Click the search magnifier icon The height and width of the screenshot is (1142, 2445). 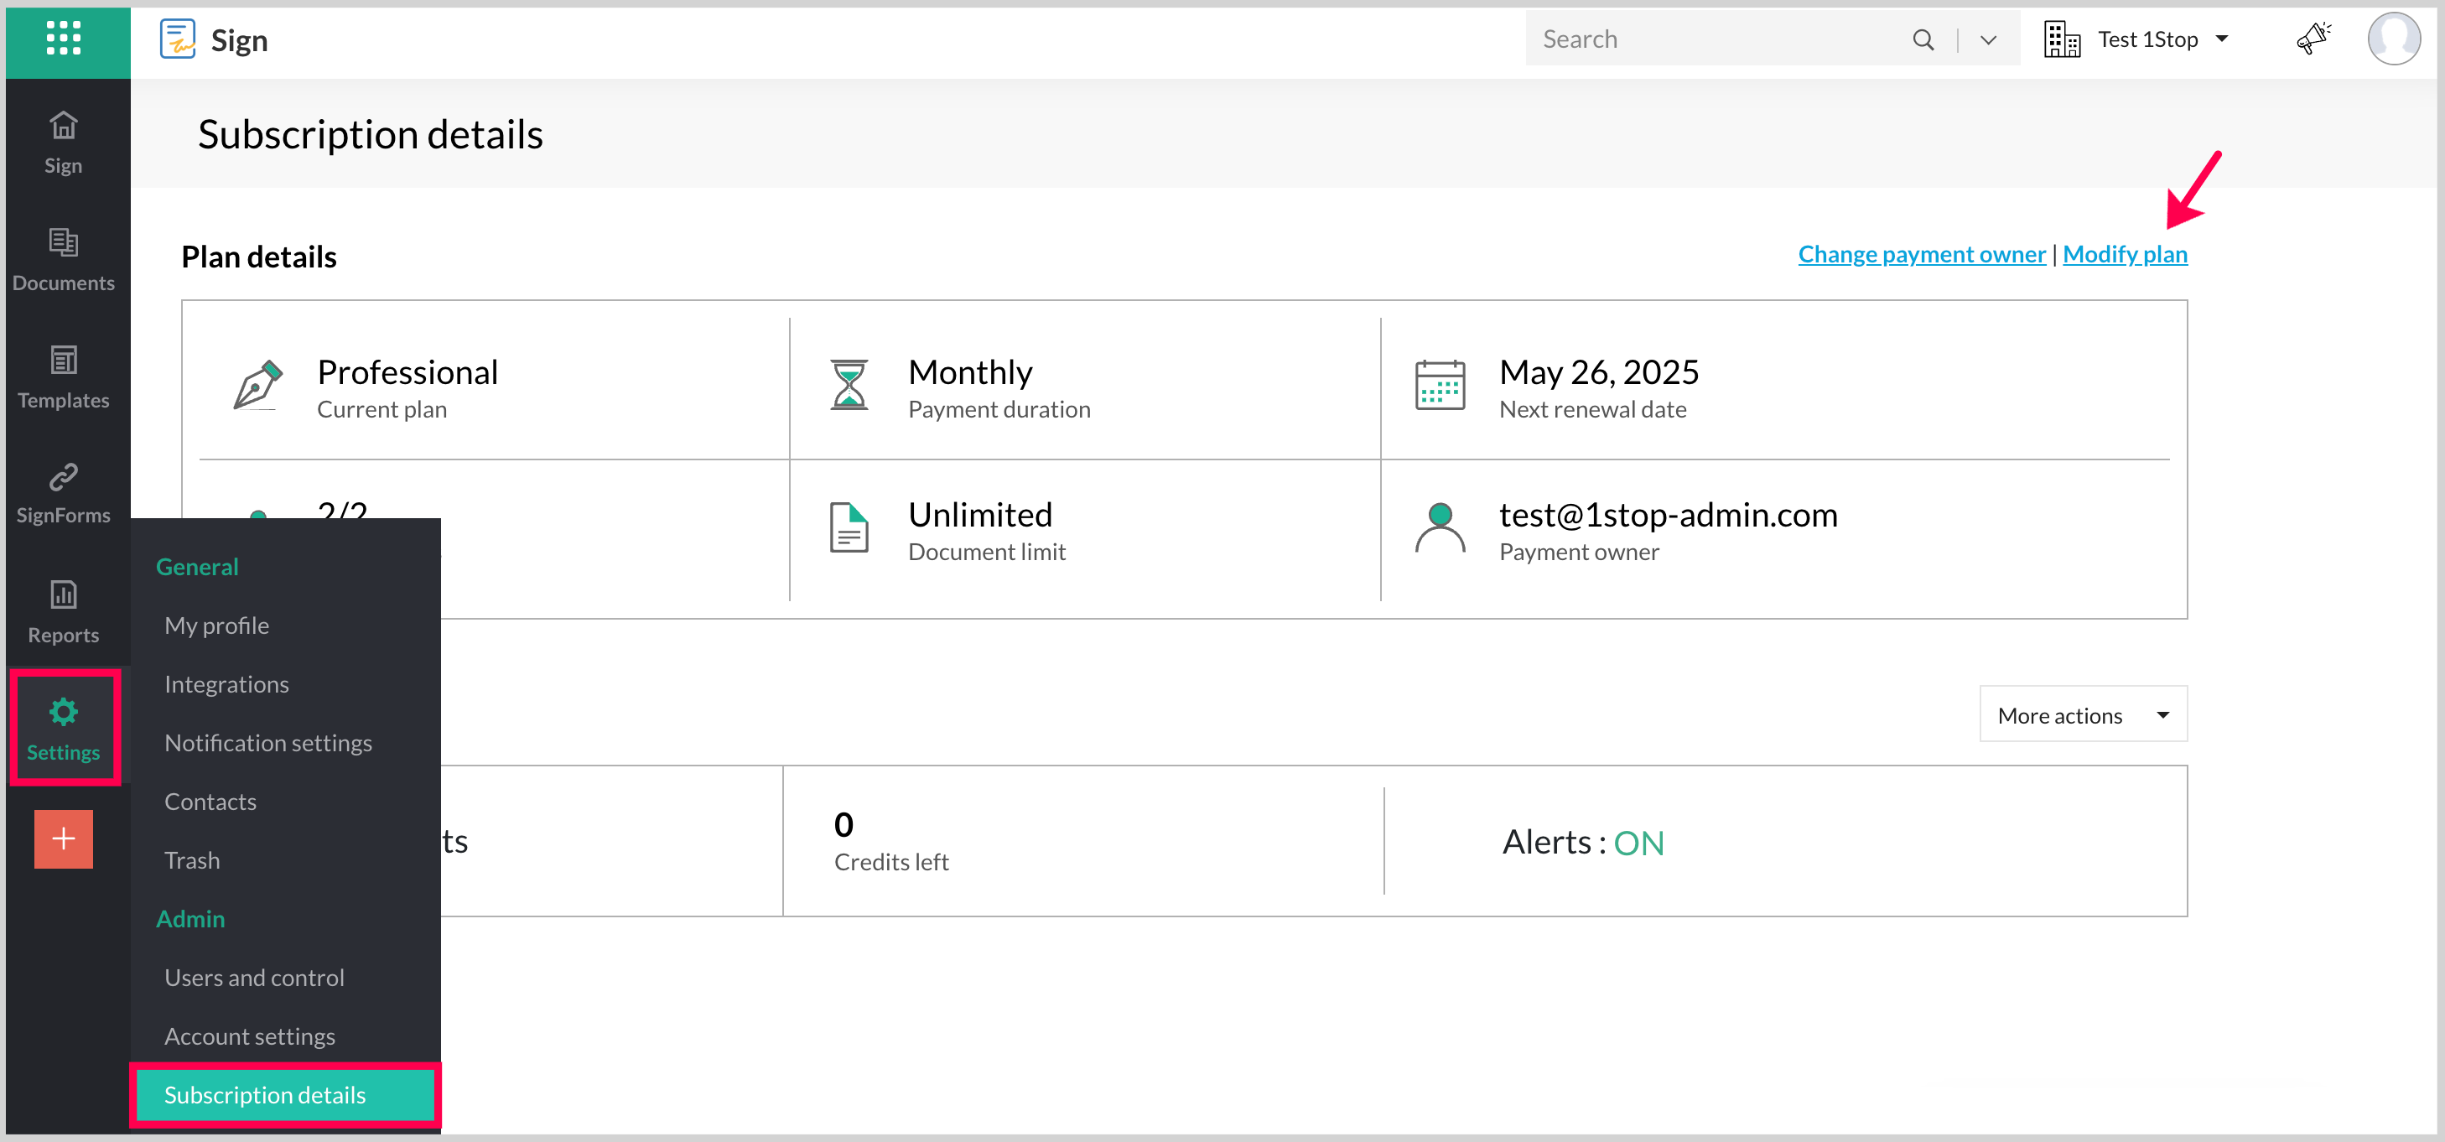pyautogui.click(x=1922, y=39)
